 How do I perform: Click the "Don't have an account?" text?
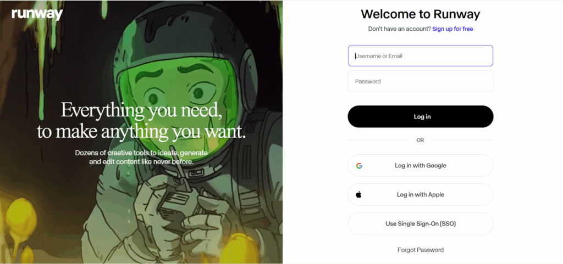tap(399, 29)
